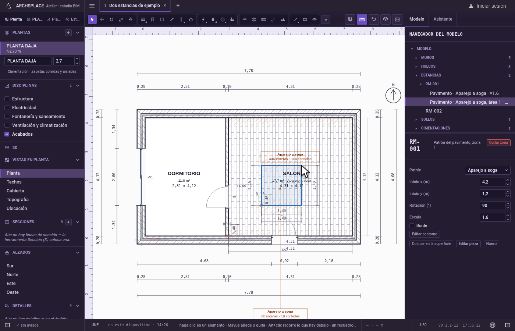Collapse the ALZADOS section chevron
515x331 pixels.
point(78,253)
